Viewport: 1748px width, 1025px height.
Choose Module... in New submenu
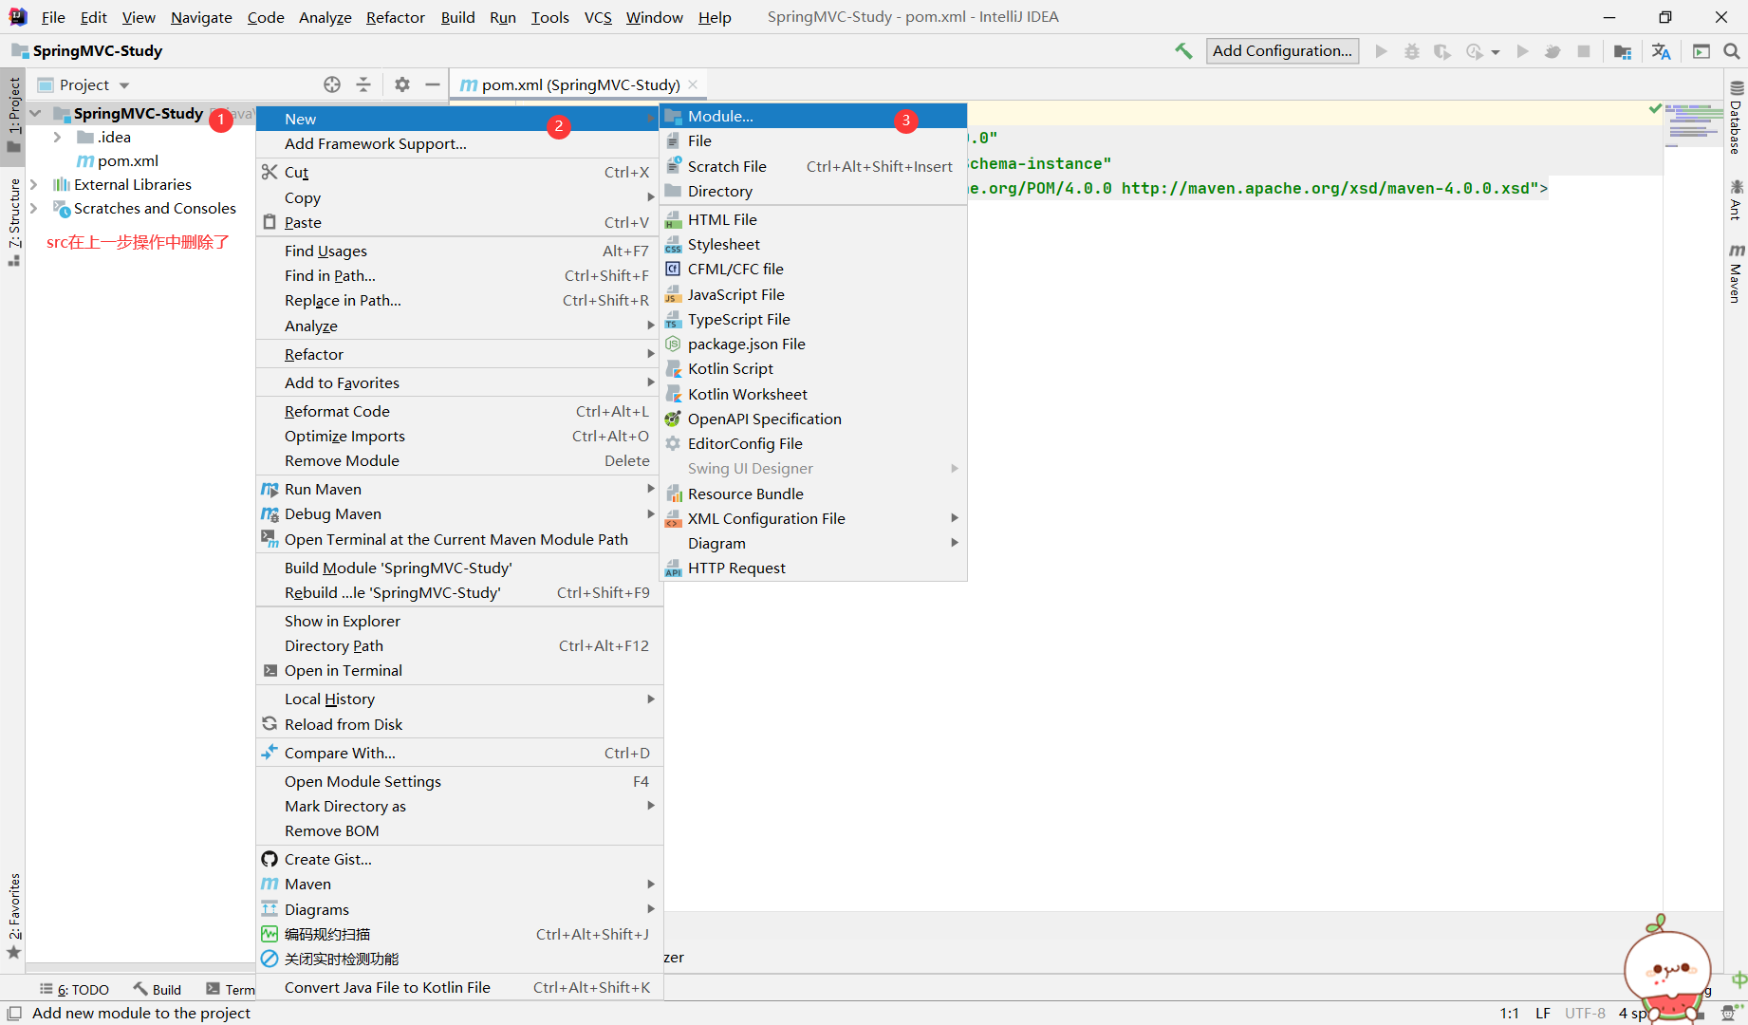point(813,116)
